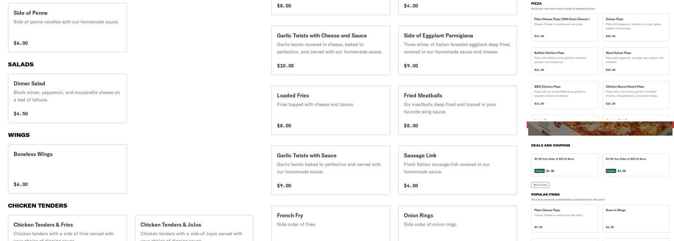674x241 pixels.
Task: Choose Boneless Wings from the menu
Action: [67, 169]
